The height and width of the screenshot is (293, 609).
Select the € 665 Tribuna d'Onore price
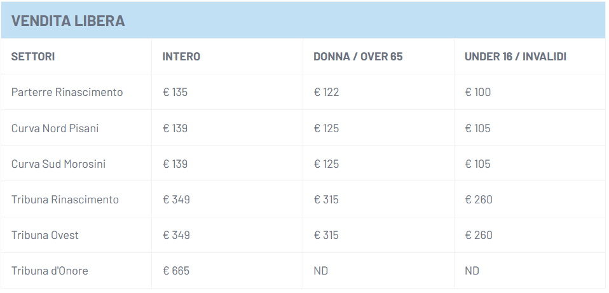tap(176, 271)
